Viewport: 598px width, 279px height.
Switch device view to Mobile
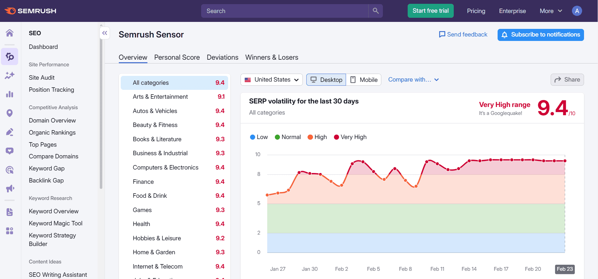pos(364,80)
